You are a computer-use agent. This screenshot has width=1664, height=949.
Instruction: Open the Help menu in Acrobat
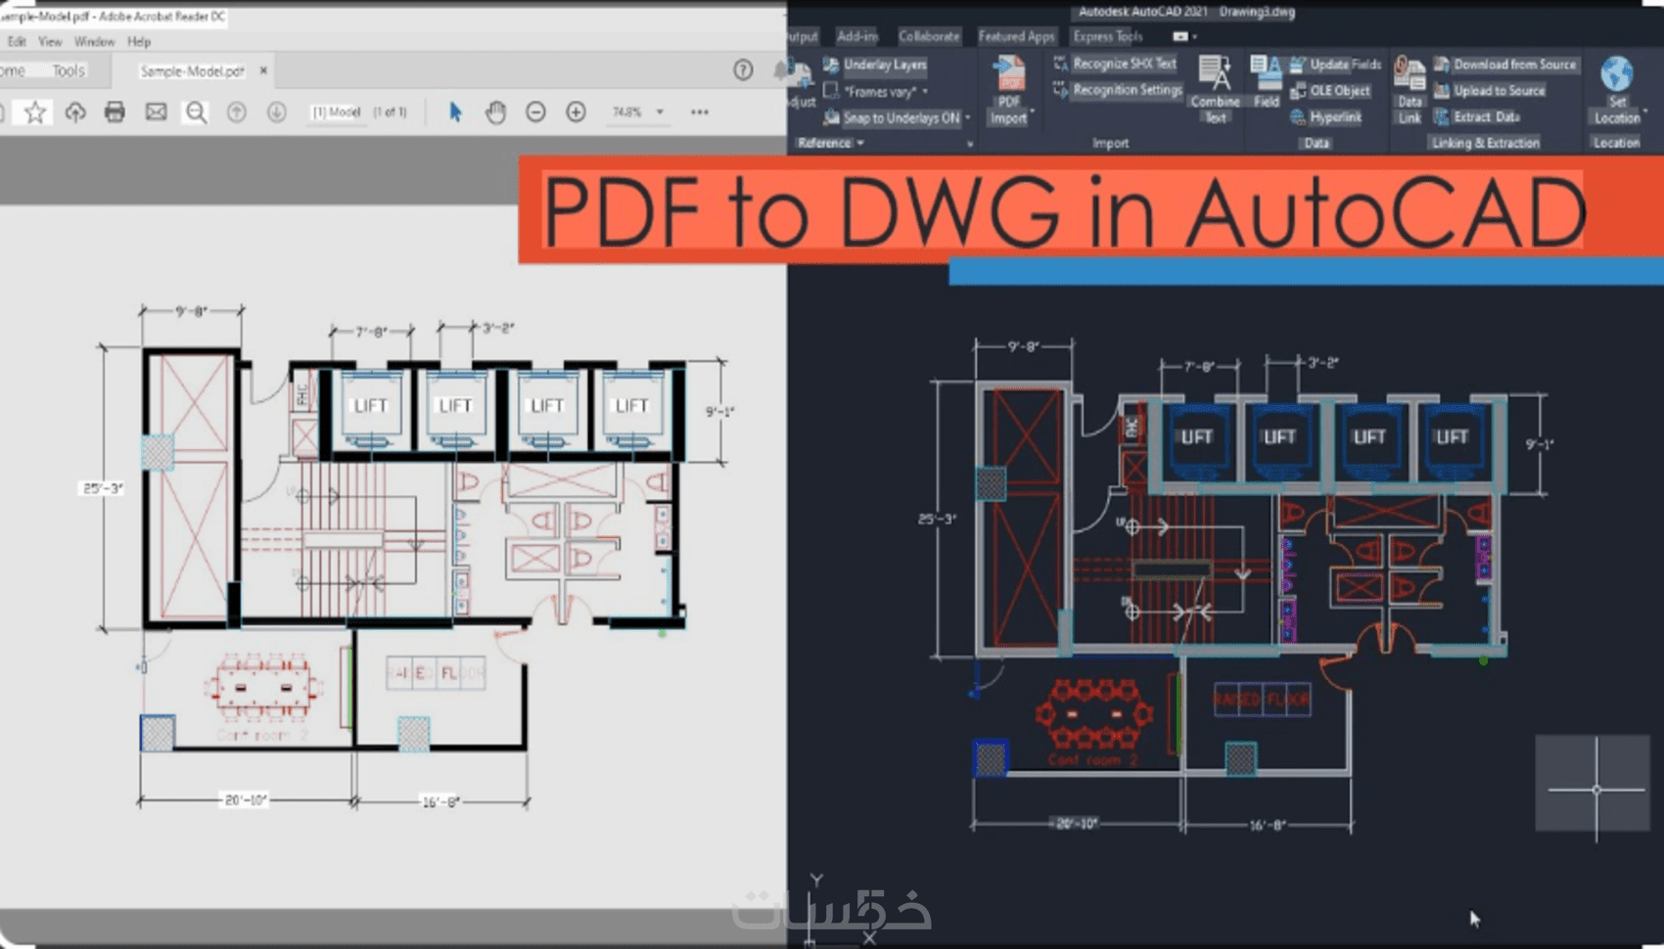pyautogui.click(x=139, y=42)
